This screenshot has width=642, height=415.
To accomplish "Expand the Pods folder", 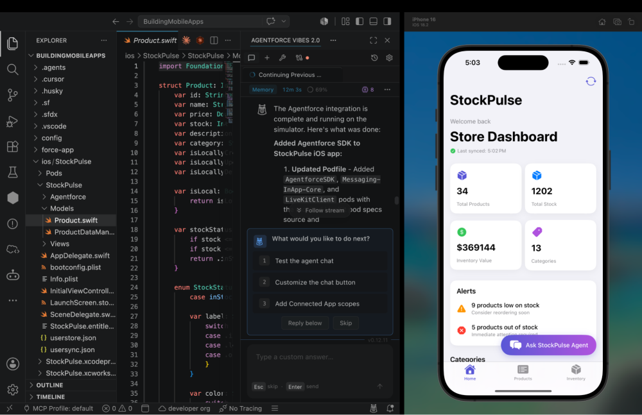I will pyautogui.click(x=54, y=173).
